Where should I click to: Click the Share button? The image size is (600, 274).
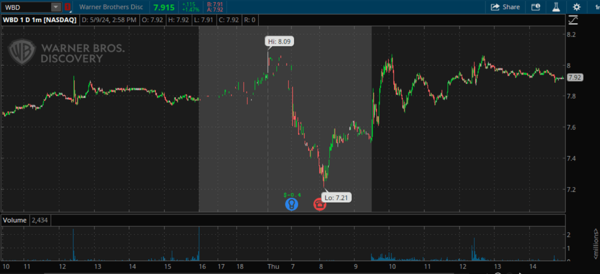click(x=505, y=7)
